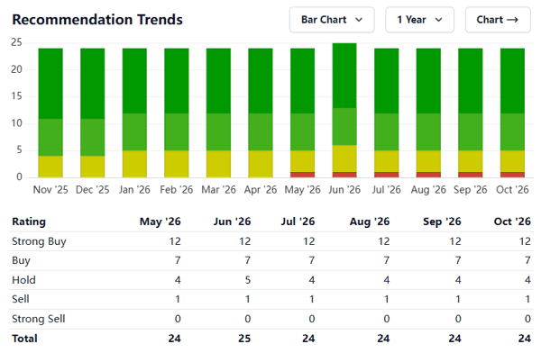This screenshot has width=541, height=353.
Task: Click the Hold row label
Action: coord(23,280)
